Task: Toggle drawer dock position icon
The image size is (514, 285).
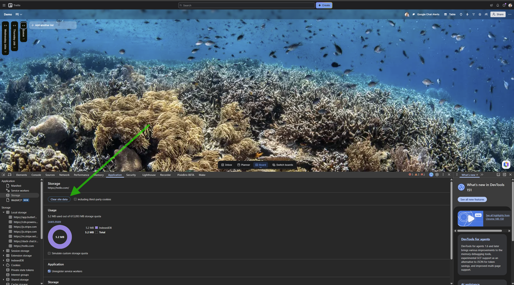Action: (x=498, y=174)
